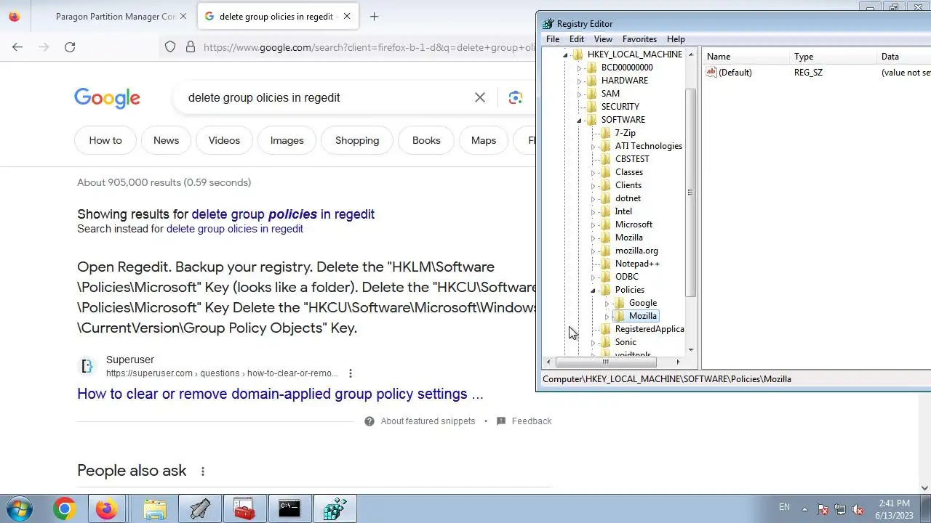Open the File menu in Registry Editor

(x=553, y=39)
